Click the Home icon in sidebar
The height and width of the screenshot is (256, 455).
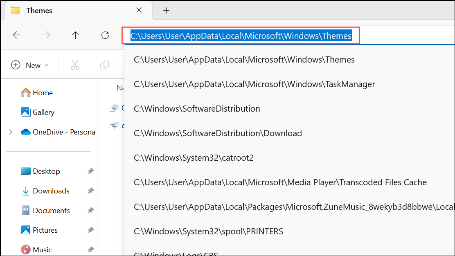coord(25,93)
